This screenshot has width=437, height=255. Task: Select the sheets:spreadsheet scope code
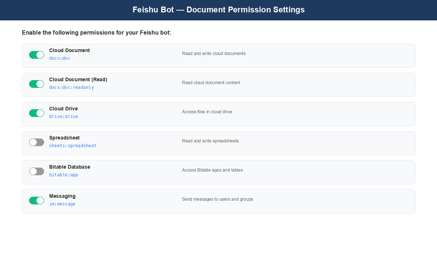pos(73,146)
